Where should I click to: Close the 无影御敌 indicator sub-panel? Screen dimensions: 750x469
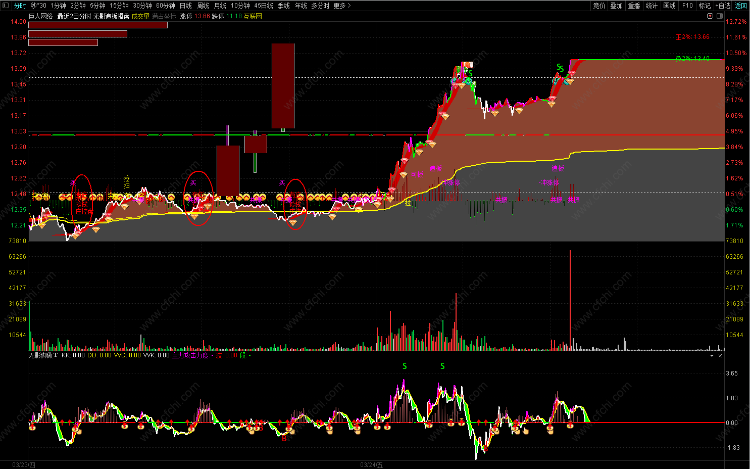720,356
